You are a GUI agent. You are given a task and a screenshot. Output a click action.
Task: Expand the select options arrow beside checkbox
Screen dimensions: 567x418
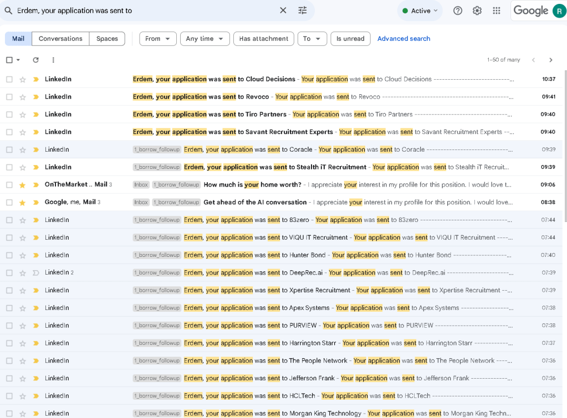(18, 60)
